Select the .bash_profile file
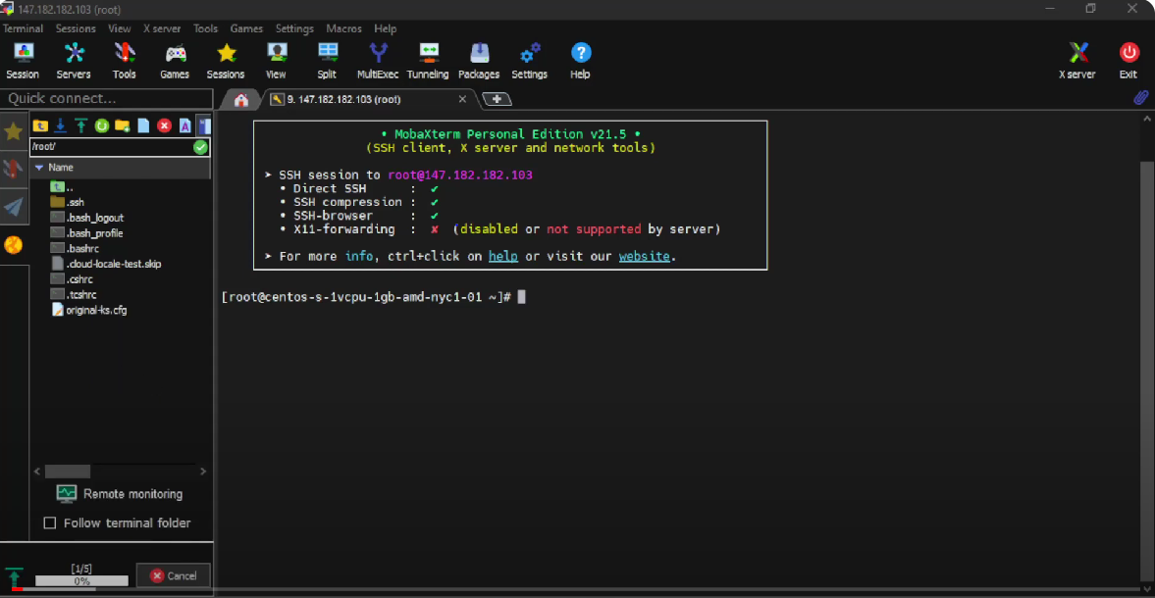Viewport: 1155px width, 598px height. click(86, 233)
